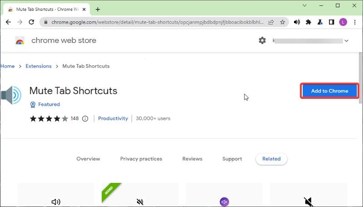Bookmark this page with the star icon
Viewport: 363px width, 207px height.
[282, 22]
